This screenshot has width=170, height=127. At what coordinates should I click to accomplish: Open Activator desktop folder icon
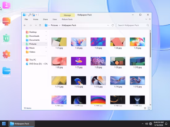(6, 72)
